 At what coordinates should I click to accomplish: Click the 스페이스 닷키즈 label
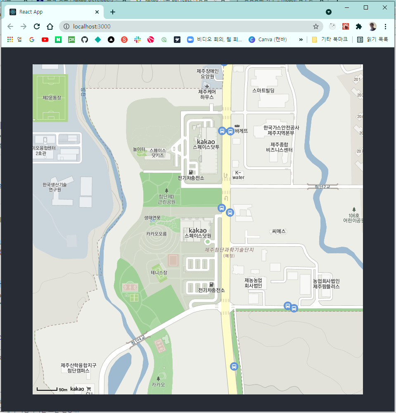[158, 153]
